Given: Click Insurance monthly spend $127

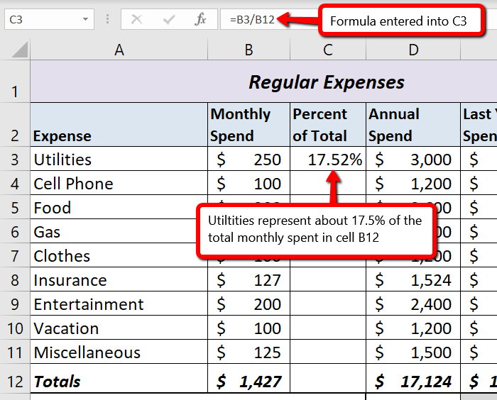Looking at the screenshot, I should click(248, 279).
